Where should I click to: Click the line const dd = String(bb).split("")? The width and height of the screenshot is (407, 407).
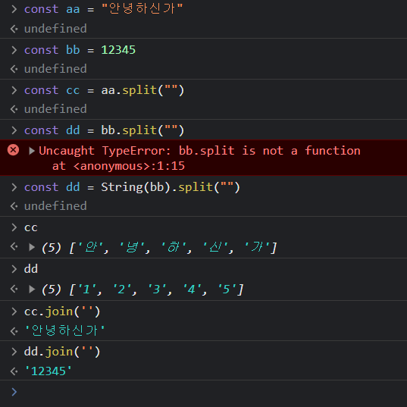coord(132,187)
